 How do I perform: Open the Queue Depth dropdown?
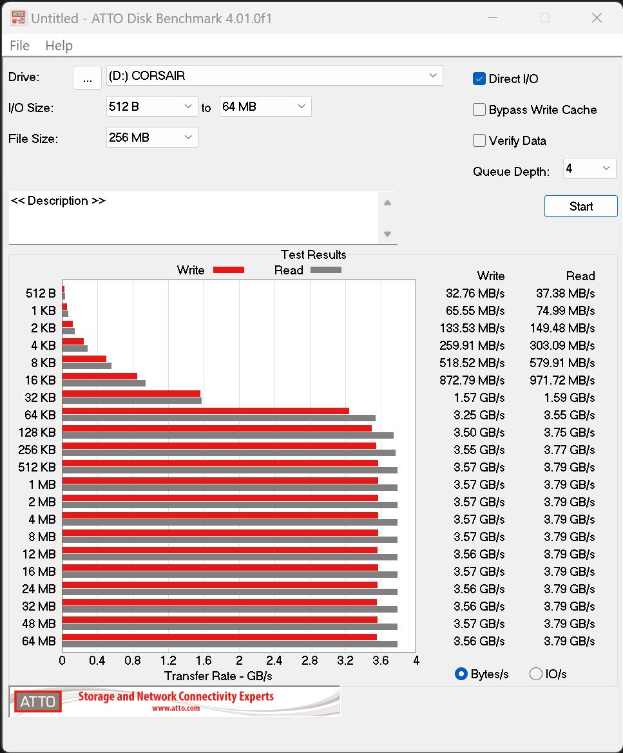(589, 168)
